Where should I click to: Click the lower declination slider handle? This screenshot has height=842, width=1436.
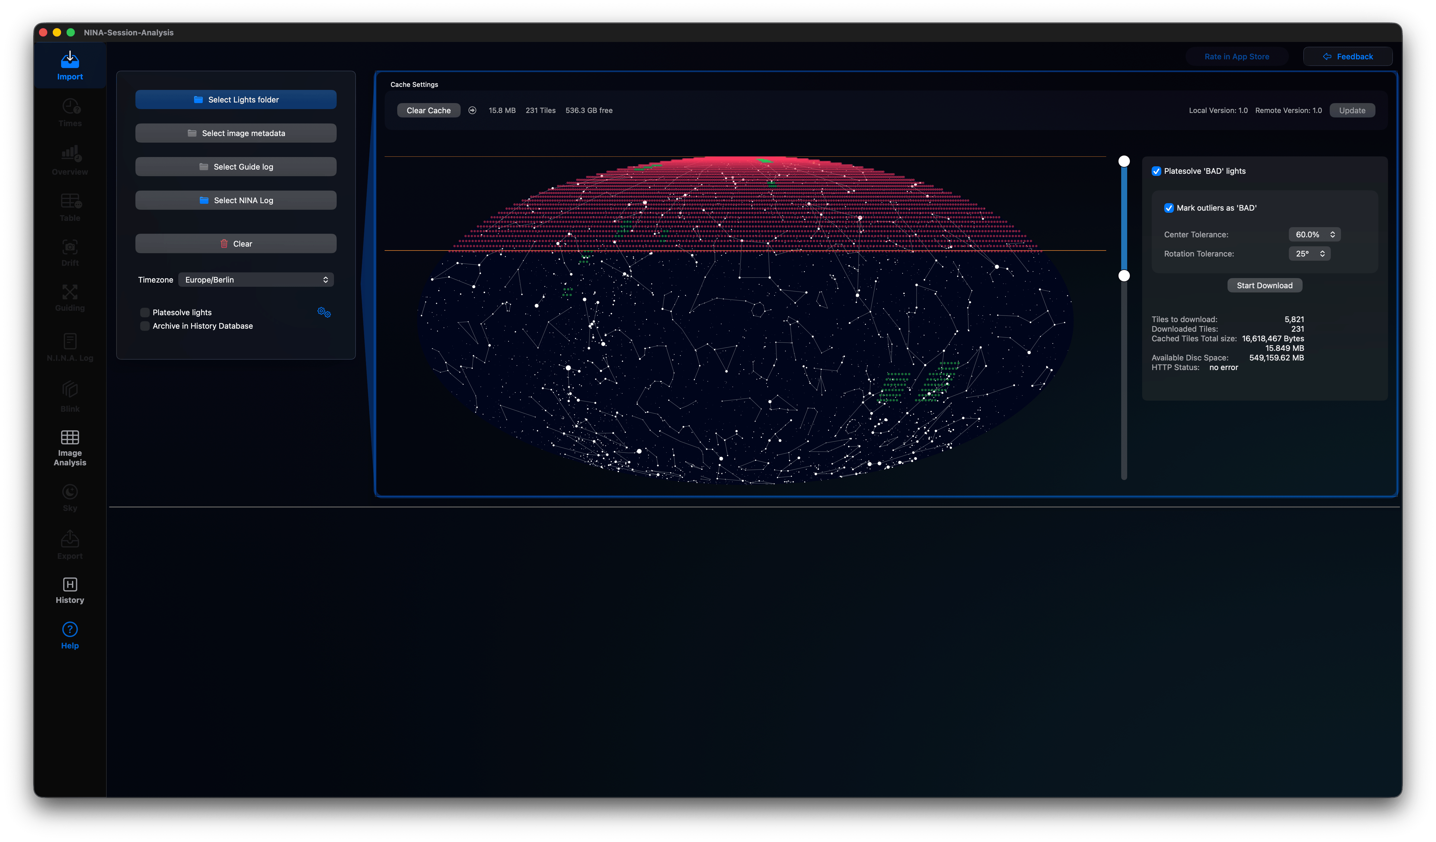pyautogui.click(x=1124, y=276)
